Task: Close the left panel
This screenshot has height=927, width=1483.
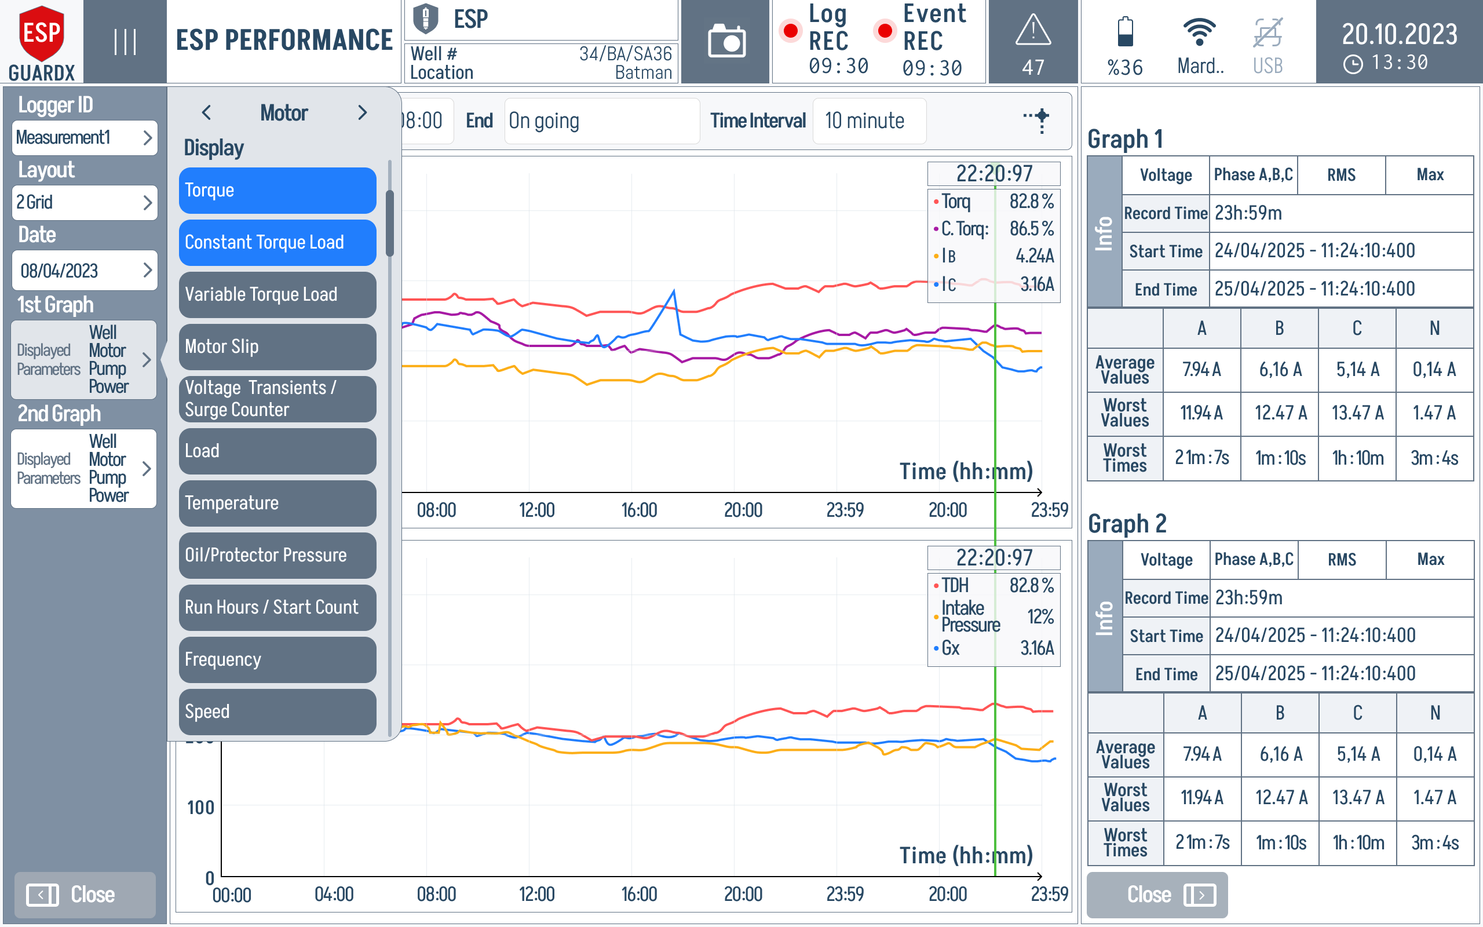Action: point(85,895)
